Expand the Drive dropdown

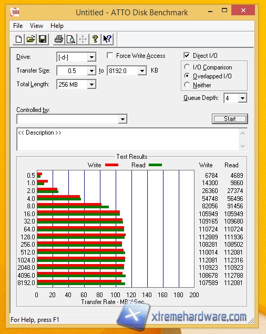tap(91, 57)
